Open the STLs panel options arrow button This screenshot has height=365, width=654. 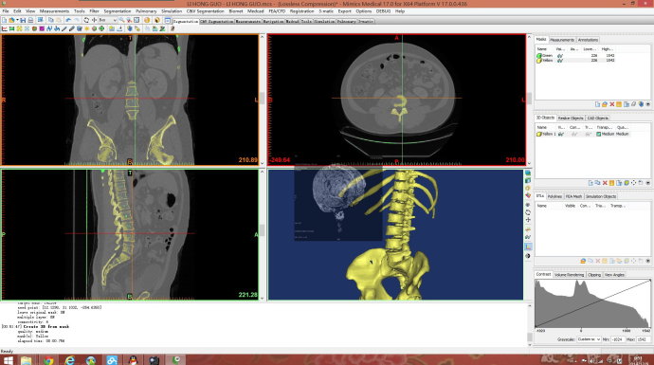pos(648,261)
